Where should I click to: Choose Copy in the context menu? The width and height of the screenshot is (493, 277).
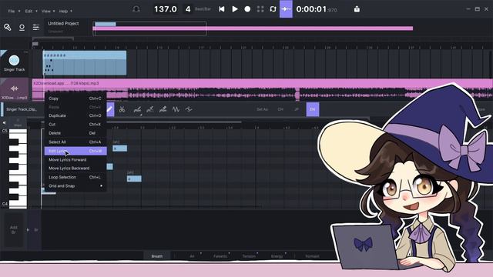75,98
